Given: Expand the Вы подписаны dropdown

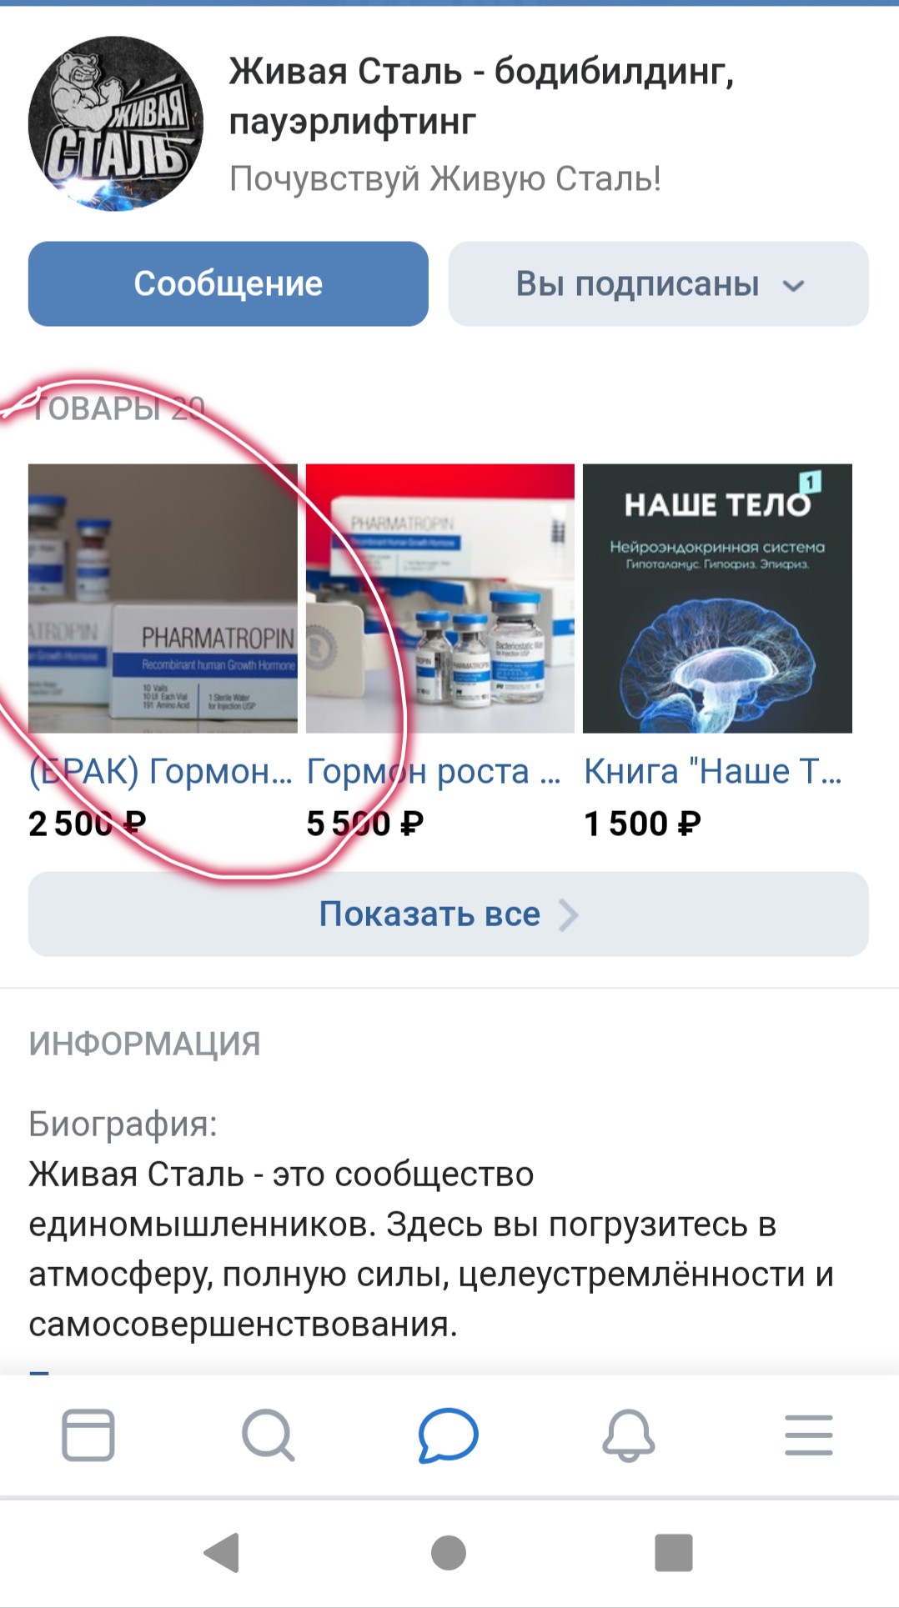Looking at the screenshot, I should 659,283.
